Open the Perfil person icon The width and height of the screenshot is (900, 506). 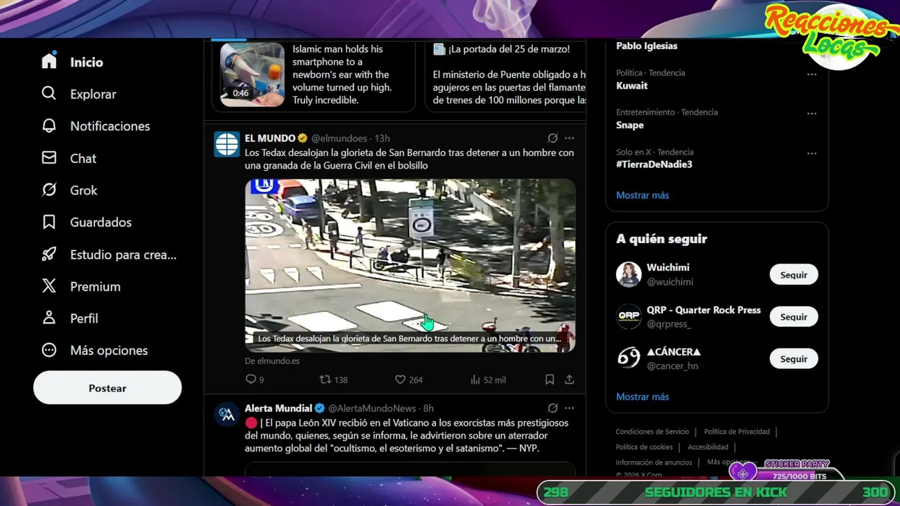coord(49,318)
